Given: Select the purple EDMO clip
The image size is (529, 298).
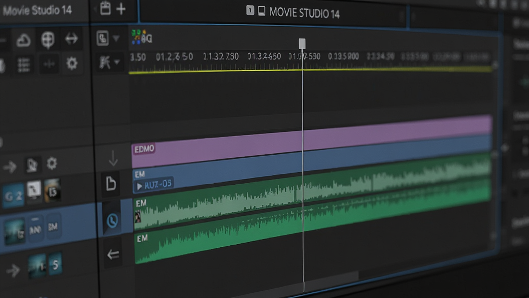Looking at the screenshot, I should point(312,142).
